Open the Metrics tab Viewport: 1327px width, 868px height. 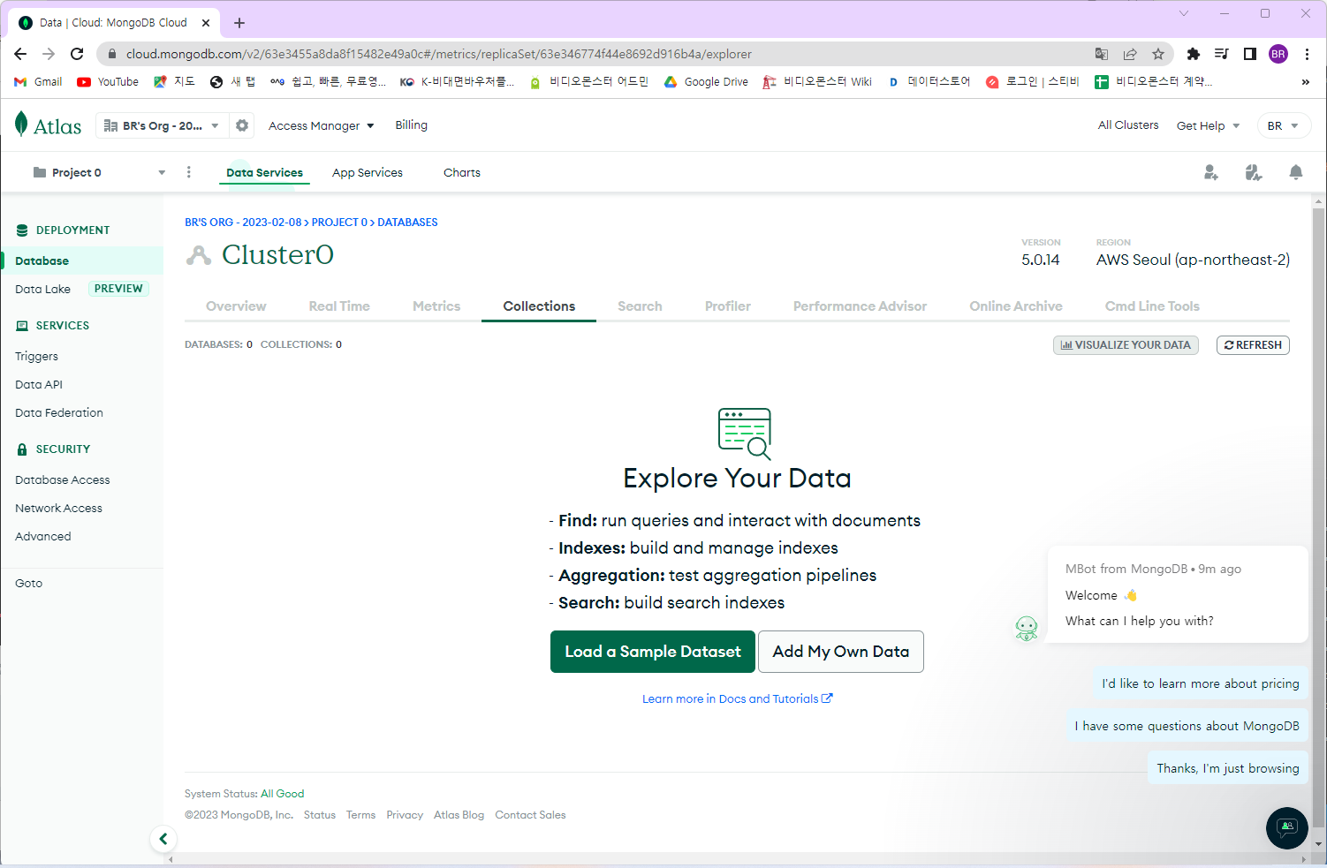(x=436, y=306)
